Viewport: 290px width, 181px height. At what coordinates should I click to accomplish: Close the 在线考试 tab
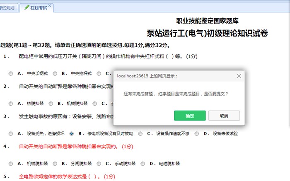[50, 6]
